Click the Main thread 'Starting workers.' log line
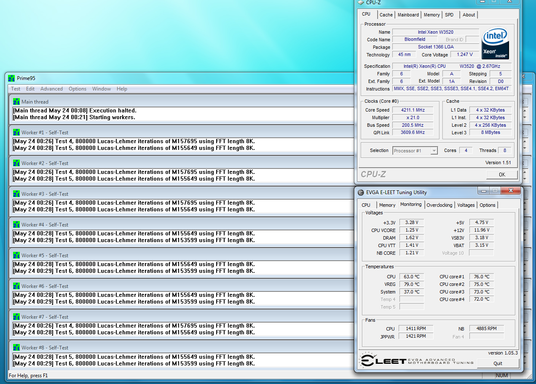The height and width of the screenshot is (384, 536). coord(74,117)
